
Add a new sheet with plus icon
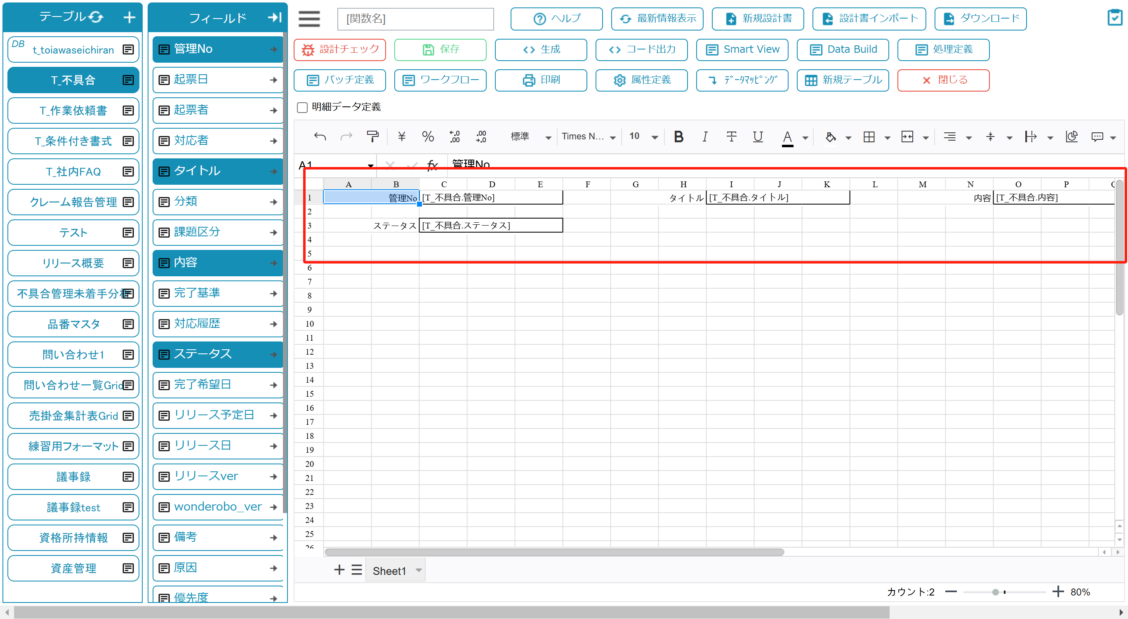point(339,570)
